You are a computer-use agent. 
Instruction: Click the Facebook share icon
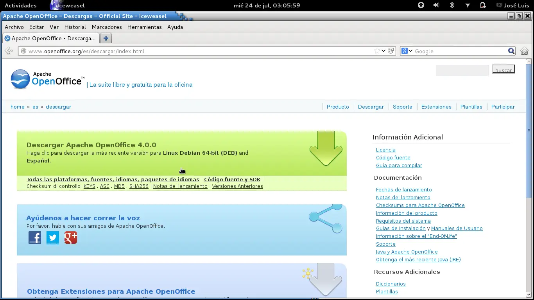click(35, 237)
